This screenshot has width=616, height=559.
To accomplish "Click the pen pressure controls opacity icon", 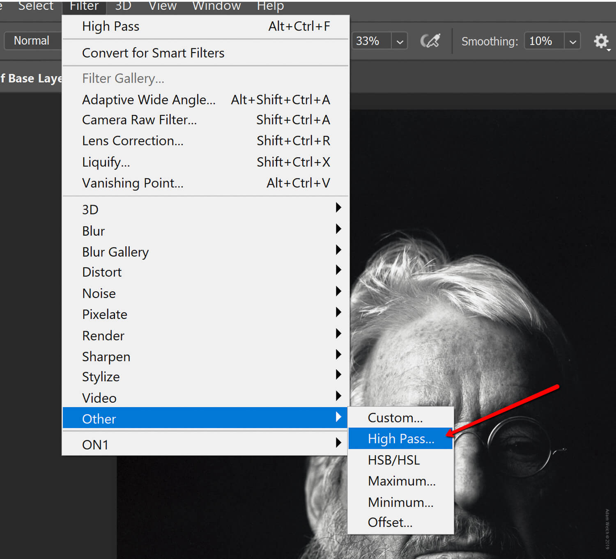I will point(430,41).
